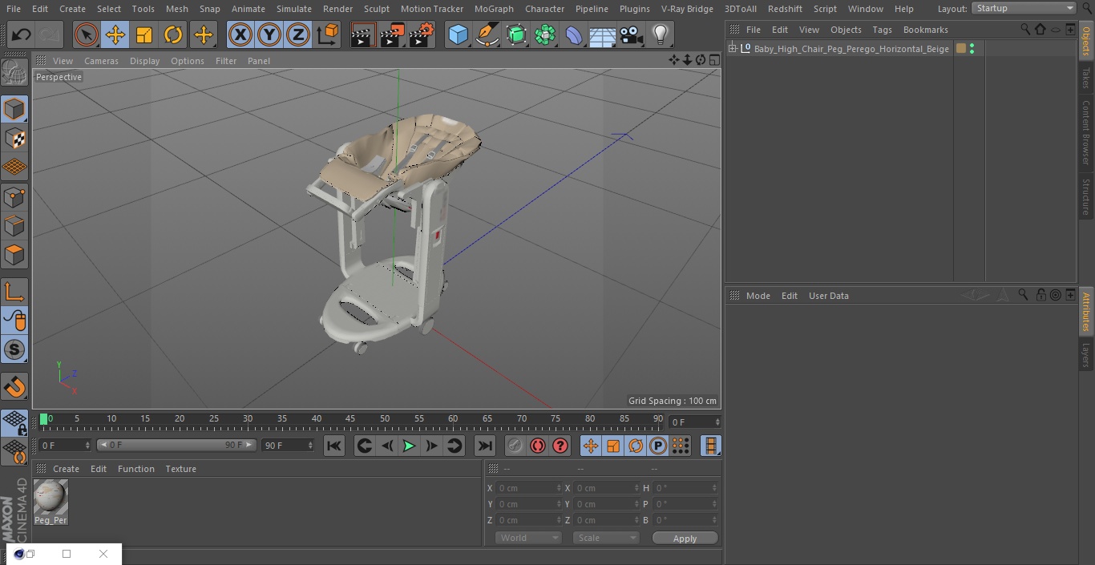Switch to Model mode
Screen dimensions: 1095x565
[14, 109]
